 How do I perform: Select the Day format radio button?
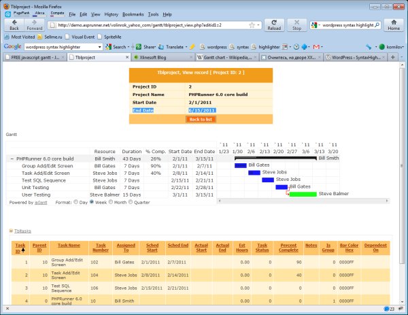click(x=75, y=202)
